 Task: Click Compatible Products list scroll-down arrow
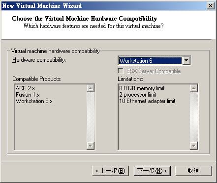point(91,146)
